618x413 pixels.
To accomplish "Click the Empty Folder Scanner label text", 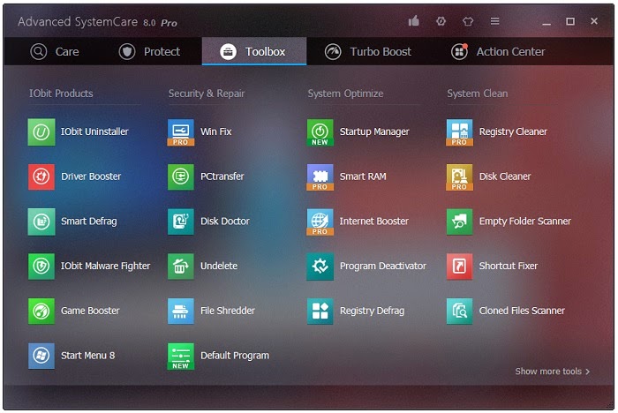I will [525, 222].
